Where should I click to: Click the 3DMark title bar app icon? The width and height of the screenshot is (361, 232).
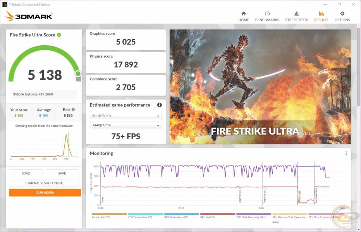coord(4,5)
